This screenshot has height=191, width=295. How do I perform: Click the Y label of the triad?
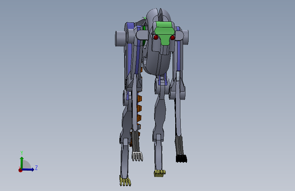click(22, 153)
